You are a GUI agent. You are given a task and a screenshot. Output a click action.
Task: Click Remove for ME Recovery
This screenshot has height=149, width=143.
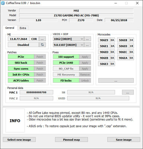(x=85, y=74)
